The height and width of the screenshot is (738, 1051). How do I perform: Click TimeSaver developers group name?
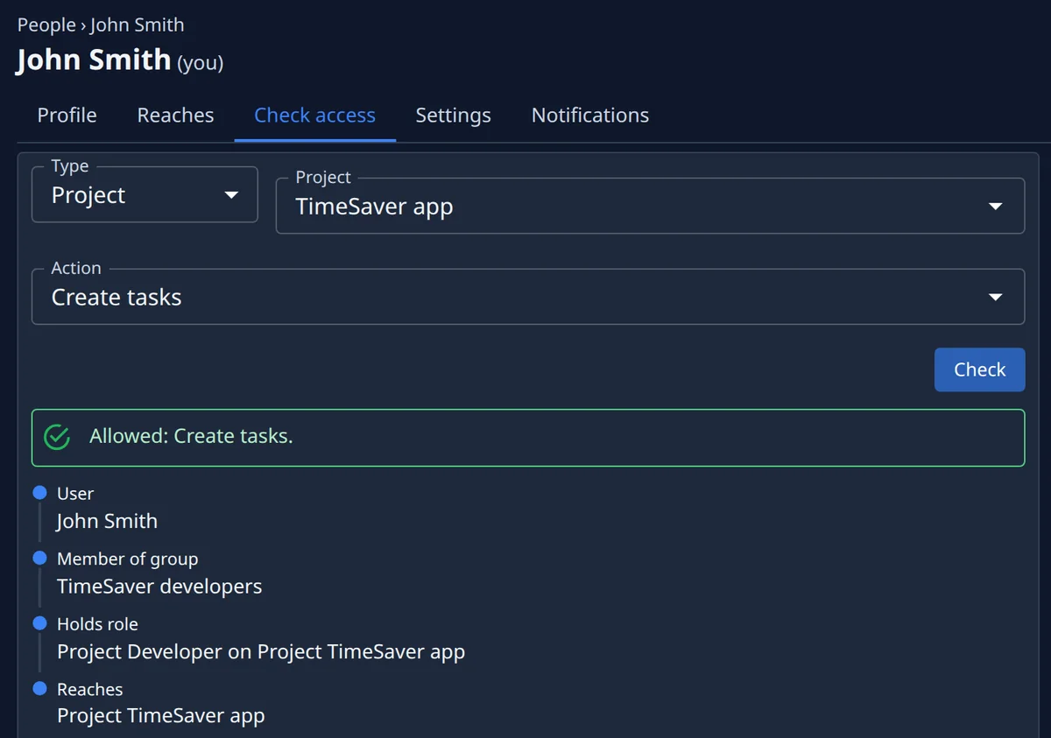tap(159, 587)
